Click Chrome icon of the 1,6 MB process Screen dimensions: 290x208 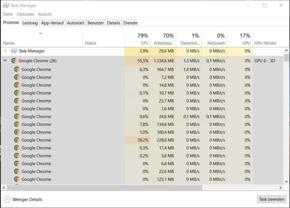tap(17, 109)
